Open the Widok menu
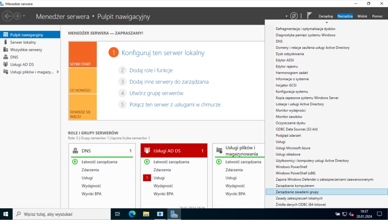Viewport: 388px width, 220px height. coord(362,16)
